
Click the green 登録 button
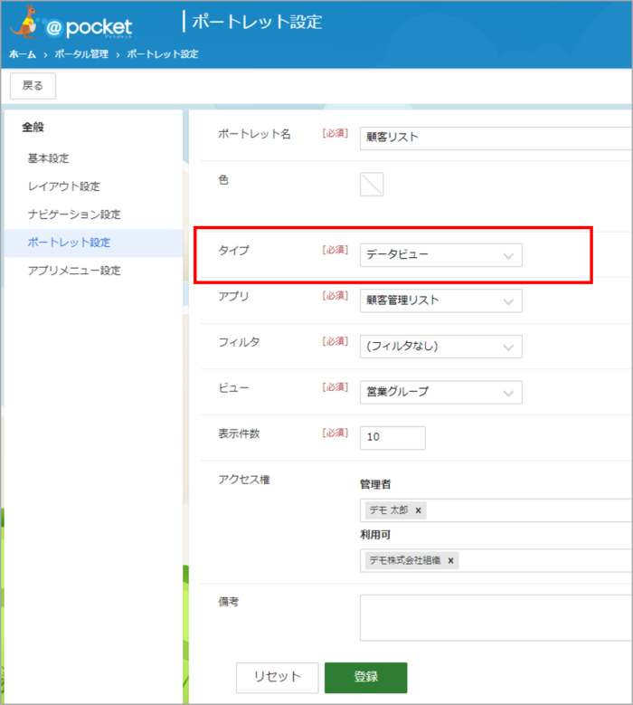365,677
